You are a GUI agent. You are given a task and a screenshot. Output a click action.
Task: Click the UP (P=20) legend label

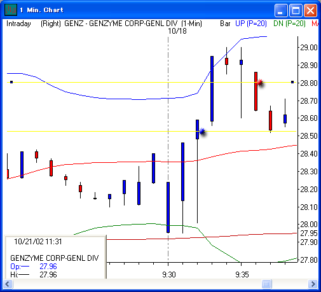point(251,24)
